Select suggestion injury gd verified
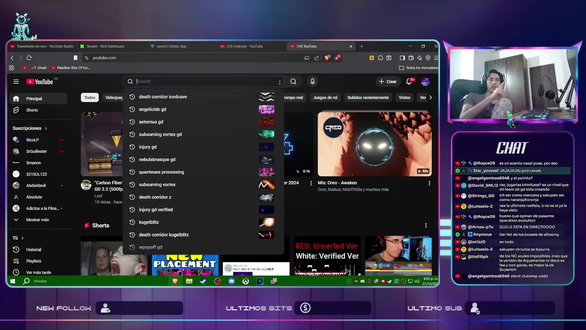 point(203,209)
